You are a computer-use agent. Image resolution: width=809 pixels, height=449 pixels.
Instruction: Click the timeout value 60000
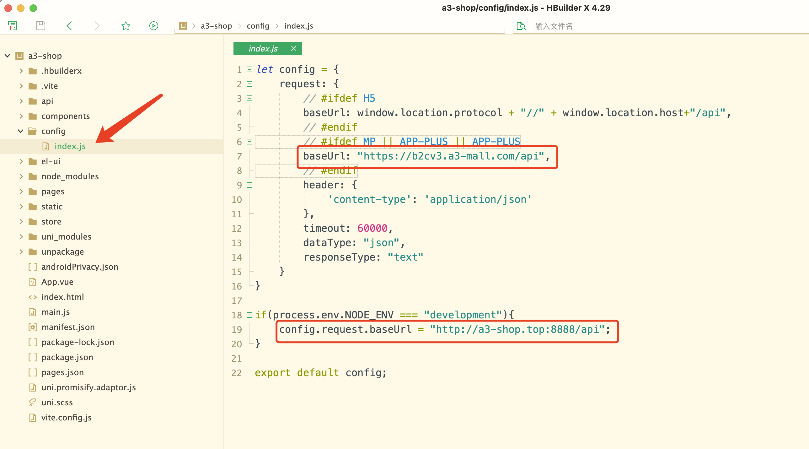(372, 229)
